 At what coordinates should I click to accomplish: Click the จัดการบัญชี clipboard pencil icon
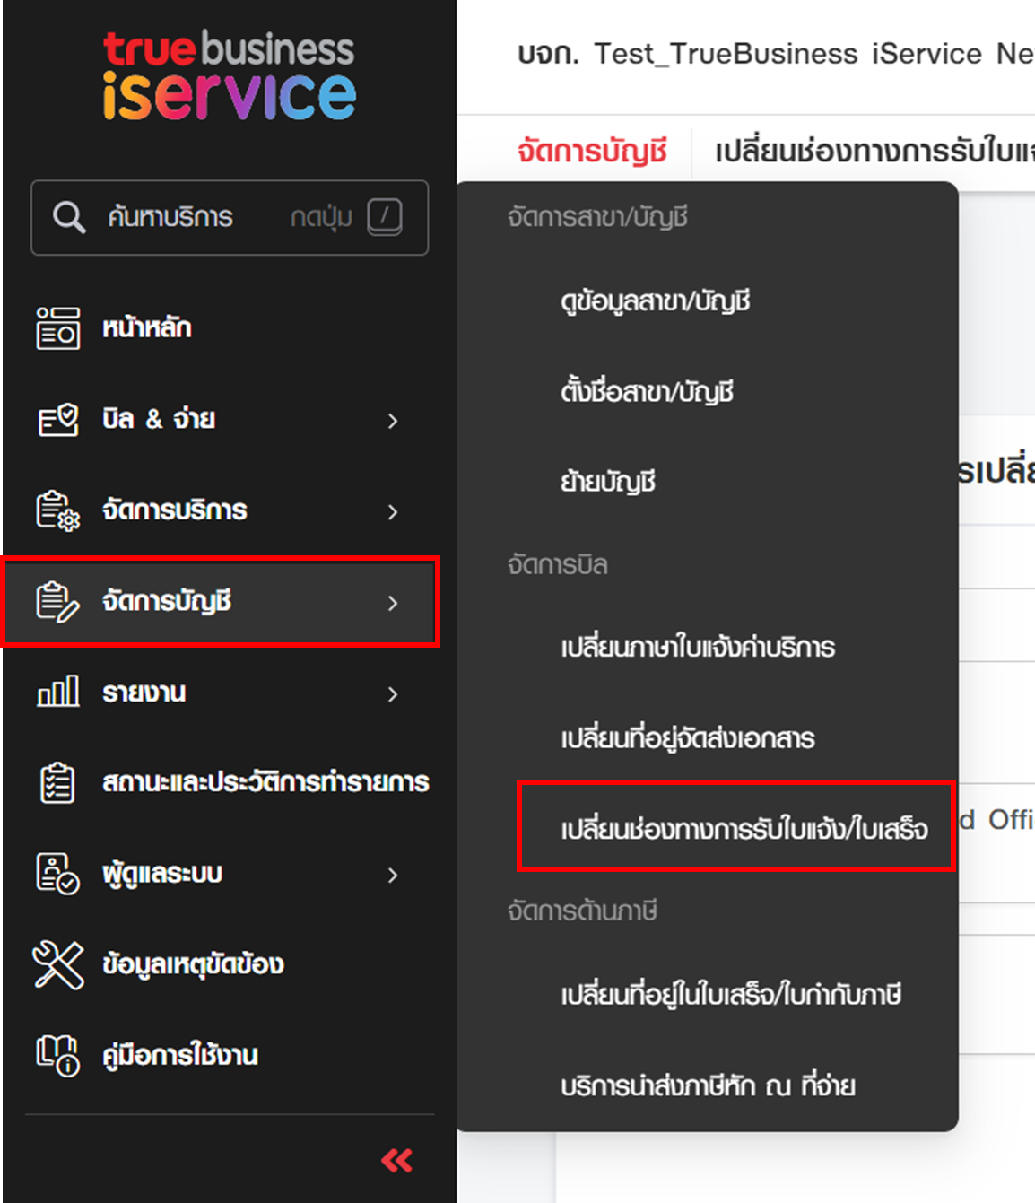[58, 601]
